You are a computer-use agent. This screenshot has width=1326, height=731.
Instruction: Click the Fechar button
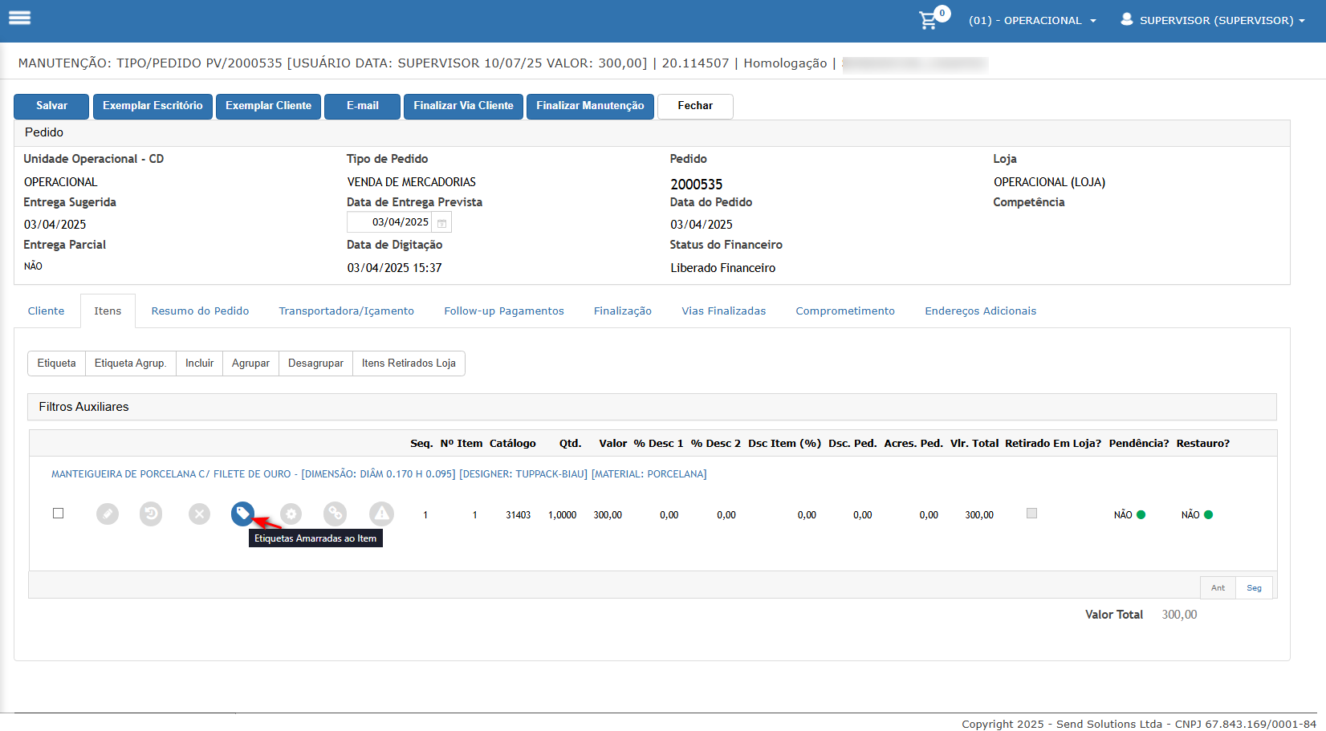pos(695,106)
